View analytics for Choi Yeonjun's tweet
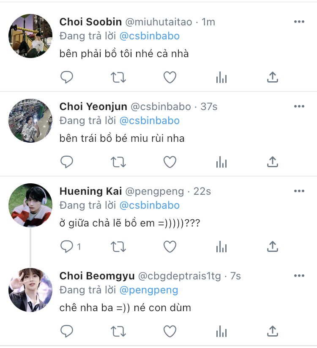 point(221,162)
